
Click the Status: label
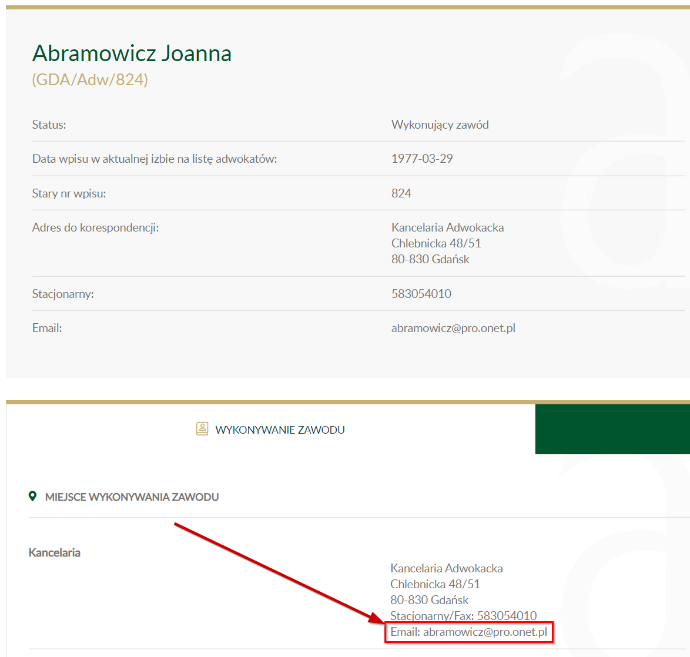click(x=49, y=125)
